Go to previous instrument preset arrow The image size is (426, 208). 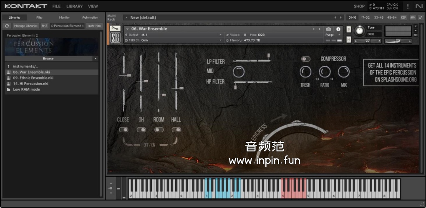(313, 29)
